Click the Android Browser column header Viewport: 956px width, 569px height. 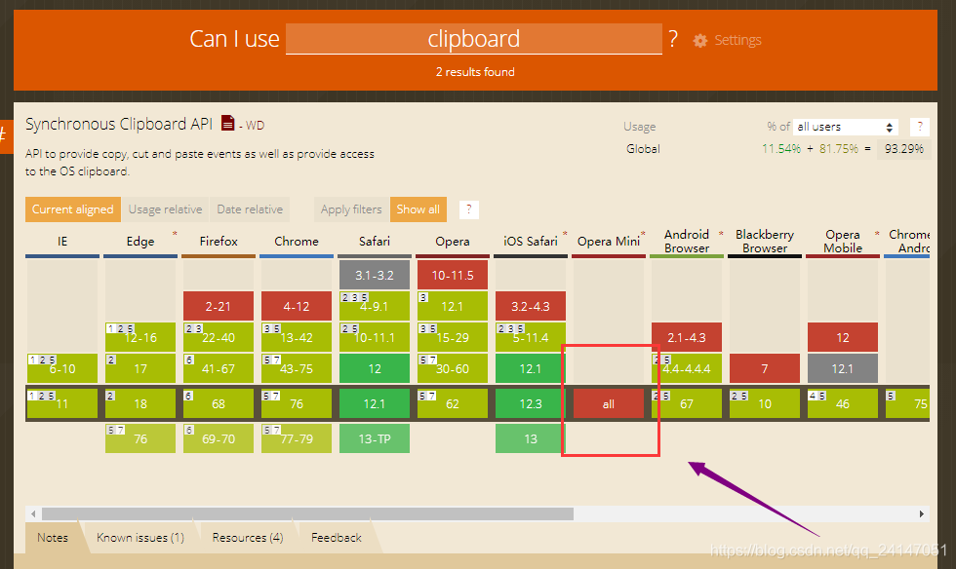(687, 242)
